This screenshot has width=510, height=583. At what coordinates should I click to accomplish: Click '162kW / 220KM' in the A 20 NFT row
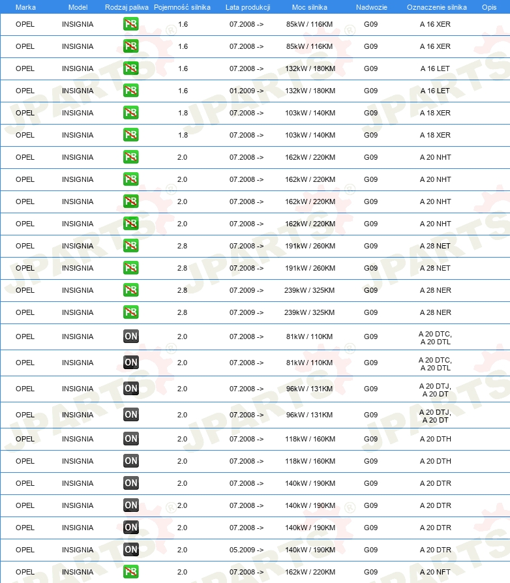[x=310, y=572]
